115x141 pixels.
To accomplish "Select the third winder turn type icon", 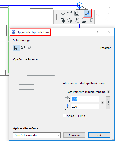I will [x=30, y=48].
